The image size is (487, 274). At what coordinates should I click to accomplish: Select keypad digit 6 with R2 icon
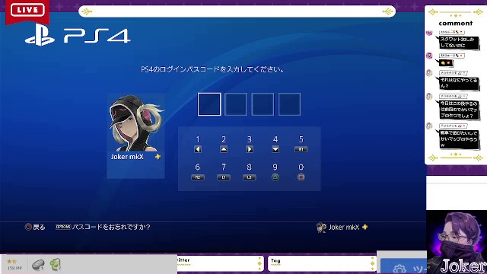point(198,173)
